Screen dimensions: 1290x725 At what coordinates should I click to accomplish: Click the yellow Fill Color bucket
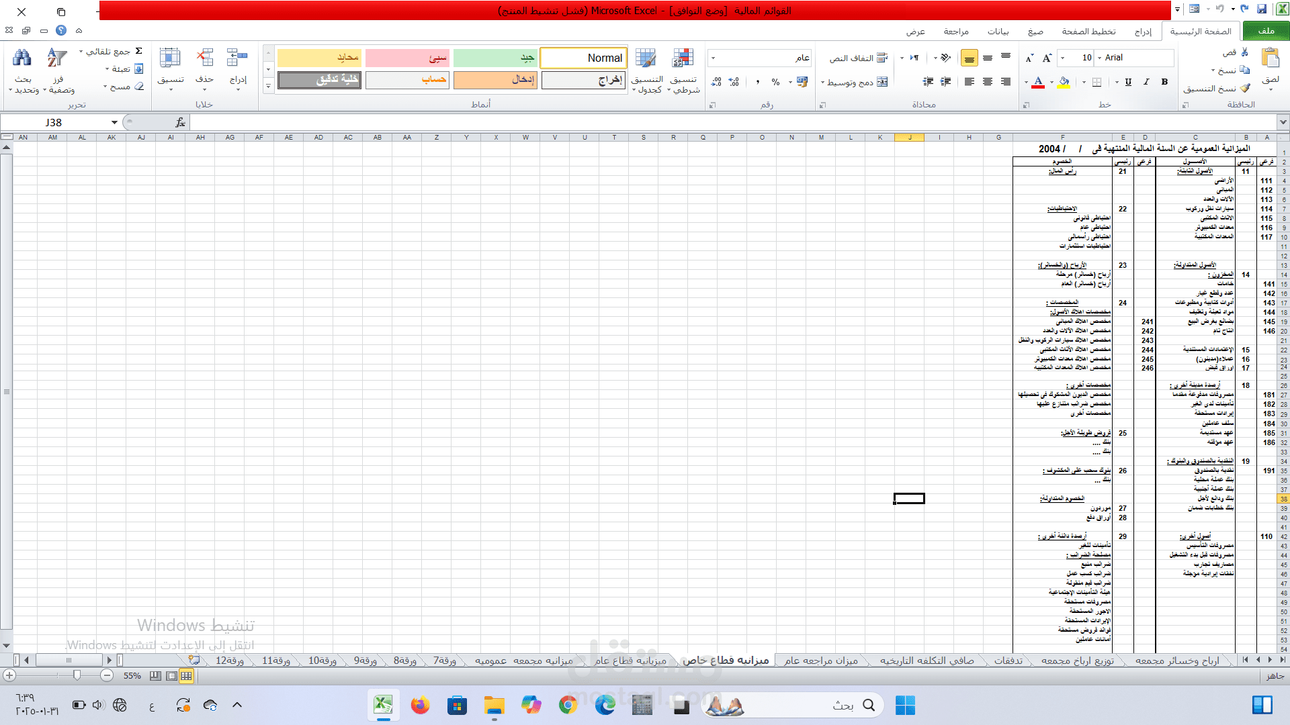1064,82
